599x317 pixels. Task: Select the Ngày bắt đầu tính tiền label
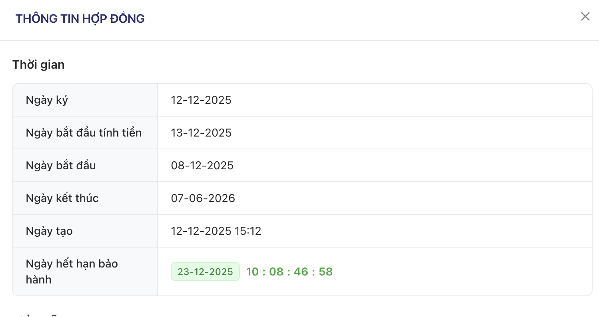pyautogui.click(x=84, y=133)
